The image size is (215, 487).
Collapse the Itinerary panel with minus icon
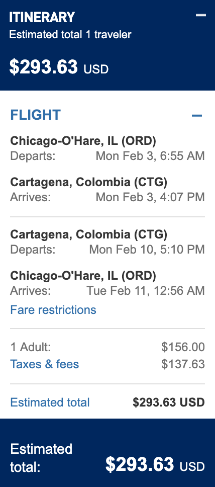(201, 15)
